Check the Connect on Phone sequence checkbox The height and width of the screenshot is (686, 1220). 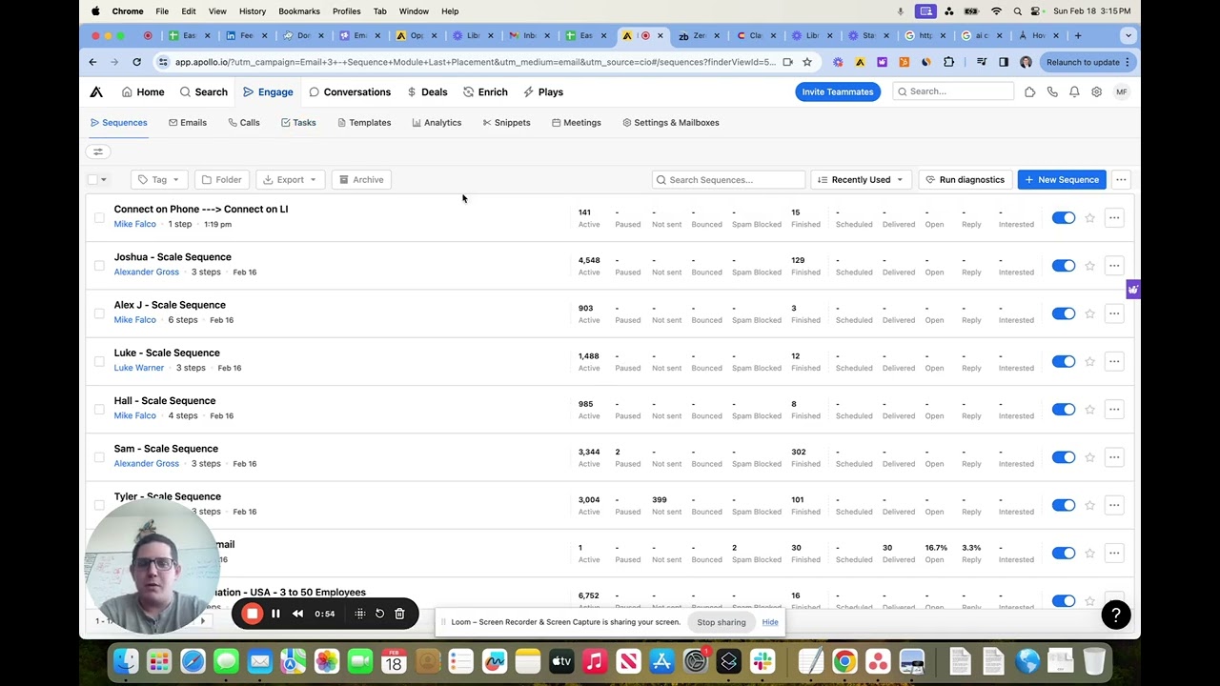(99, 217)
